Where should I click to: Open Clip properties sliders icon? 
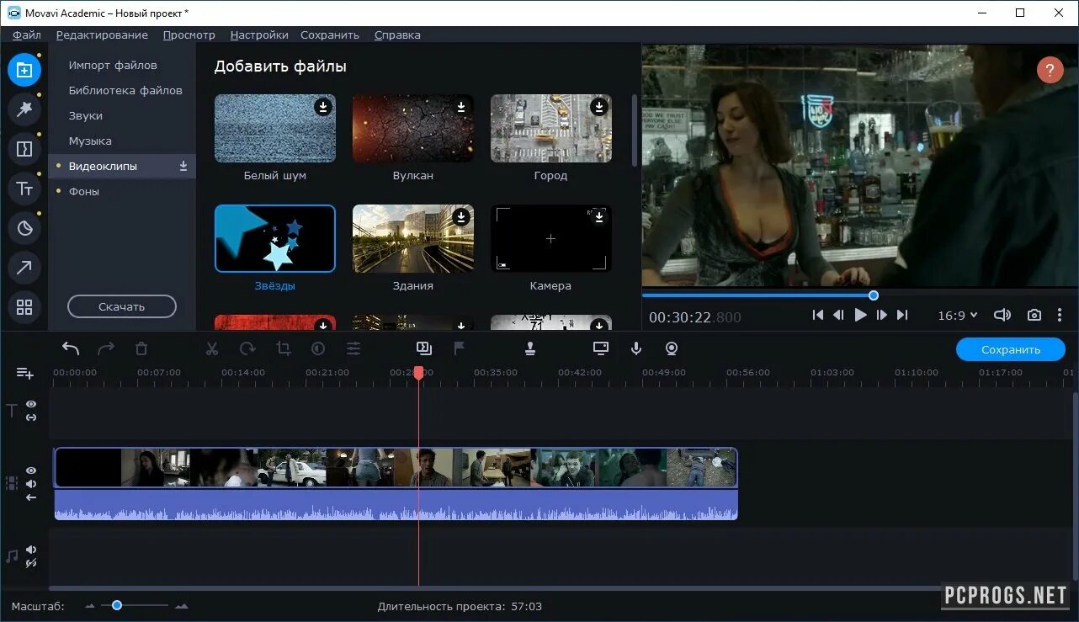353,348
